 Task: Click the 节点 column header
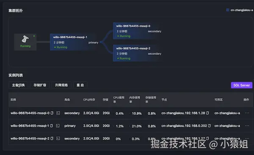click(164, 100)
